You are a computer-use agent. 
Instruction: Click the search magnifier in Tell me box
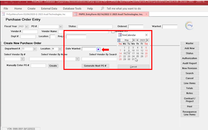point(103,9)
